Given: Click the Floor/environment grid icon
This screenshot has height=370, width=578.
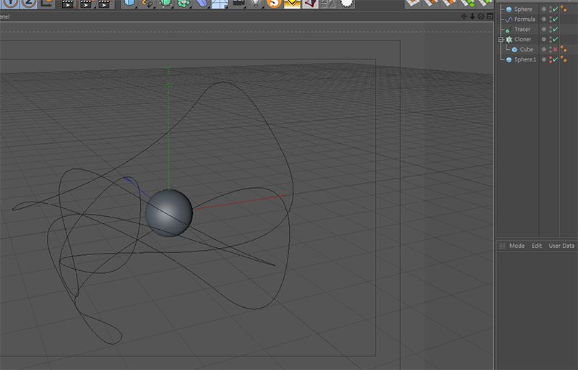Looking at the screenshot, I should [220, 4].
